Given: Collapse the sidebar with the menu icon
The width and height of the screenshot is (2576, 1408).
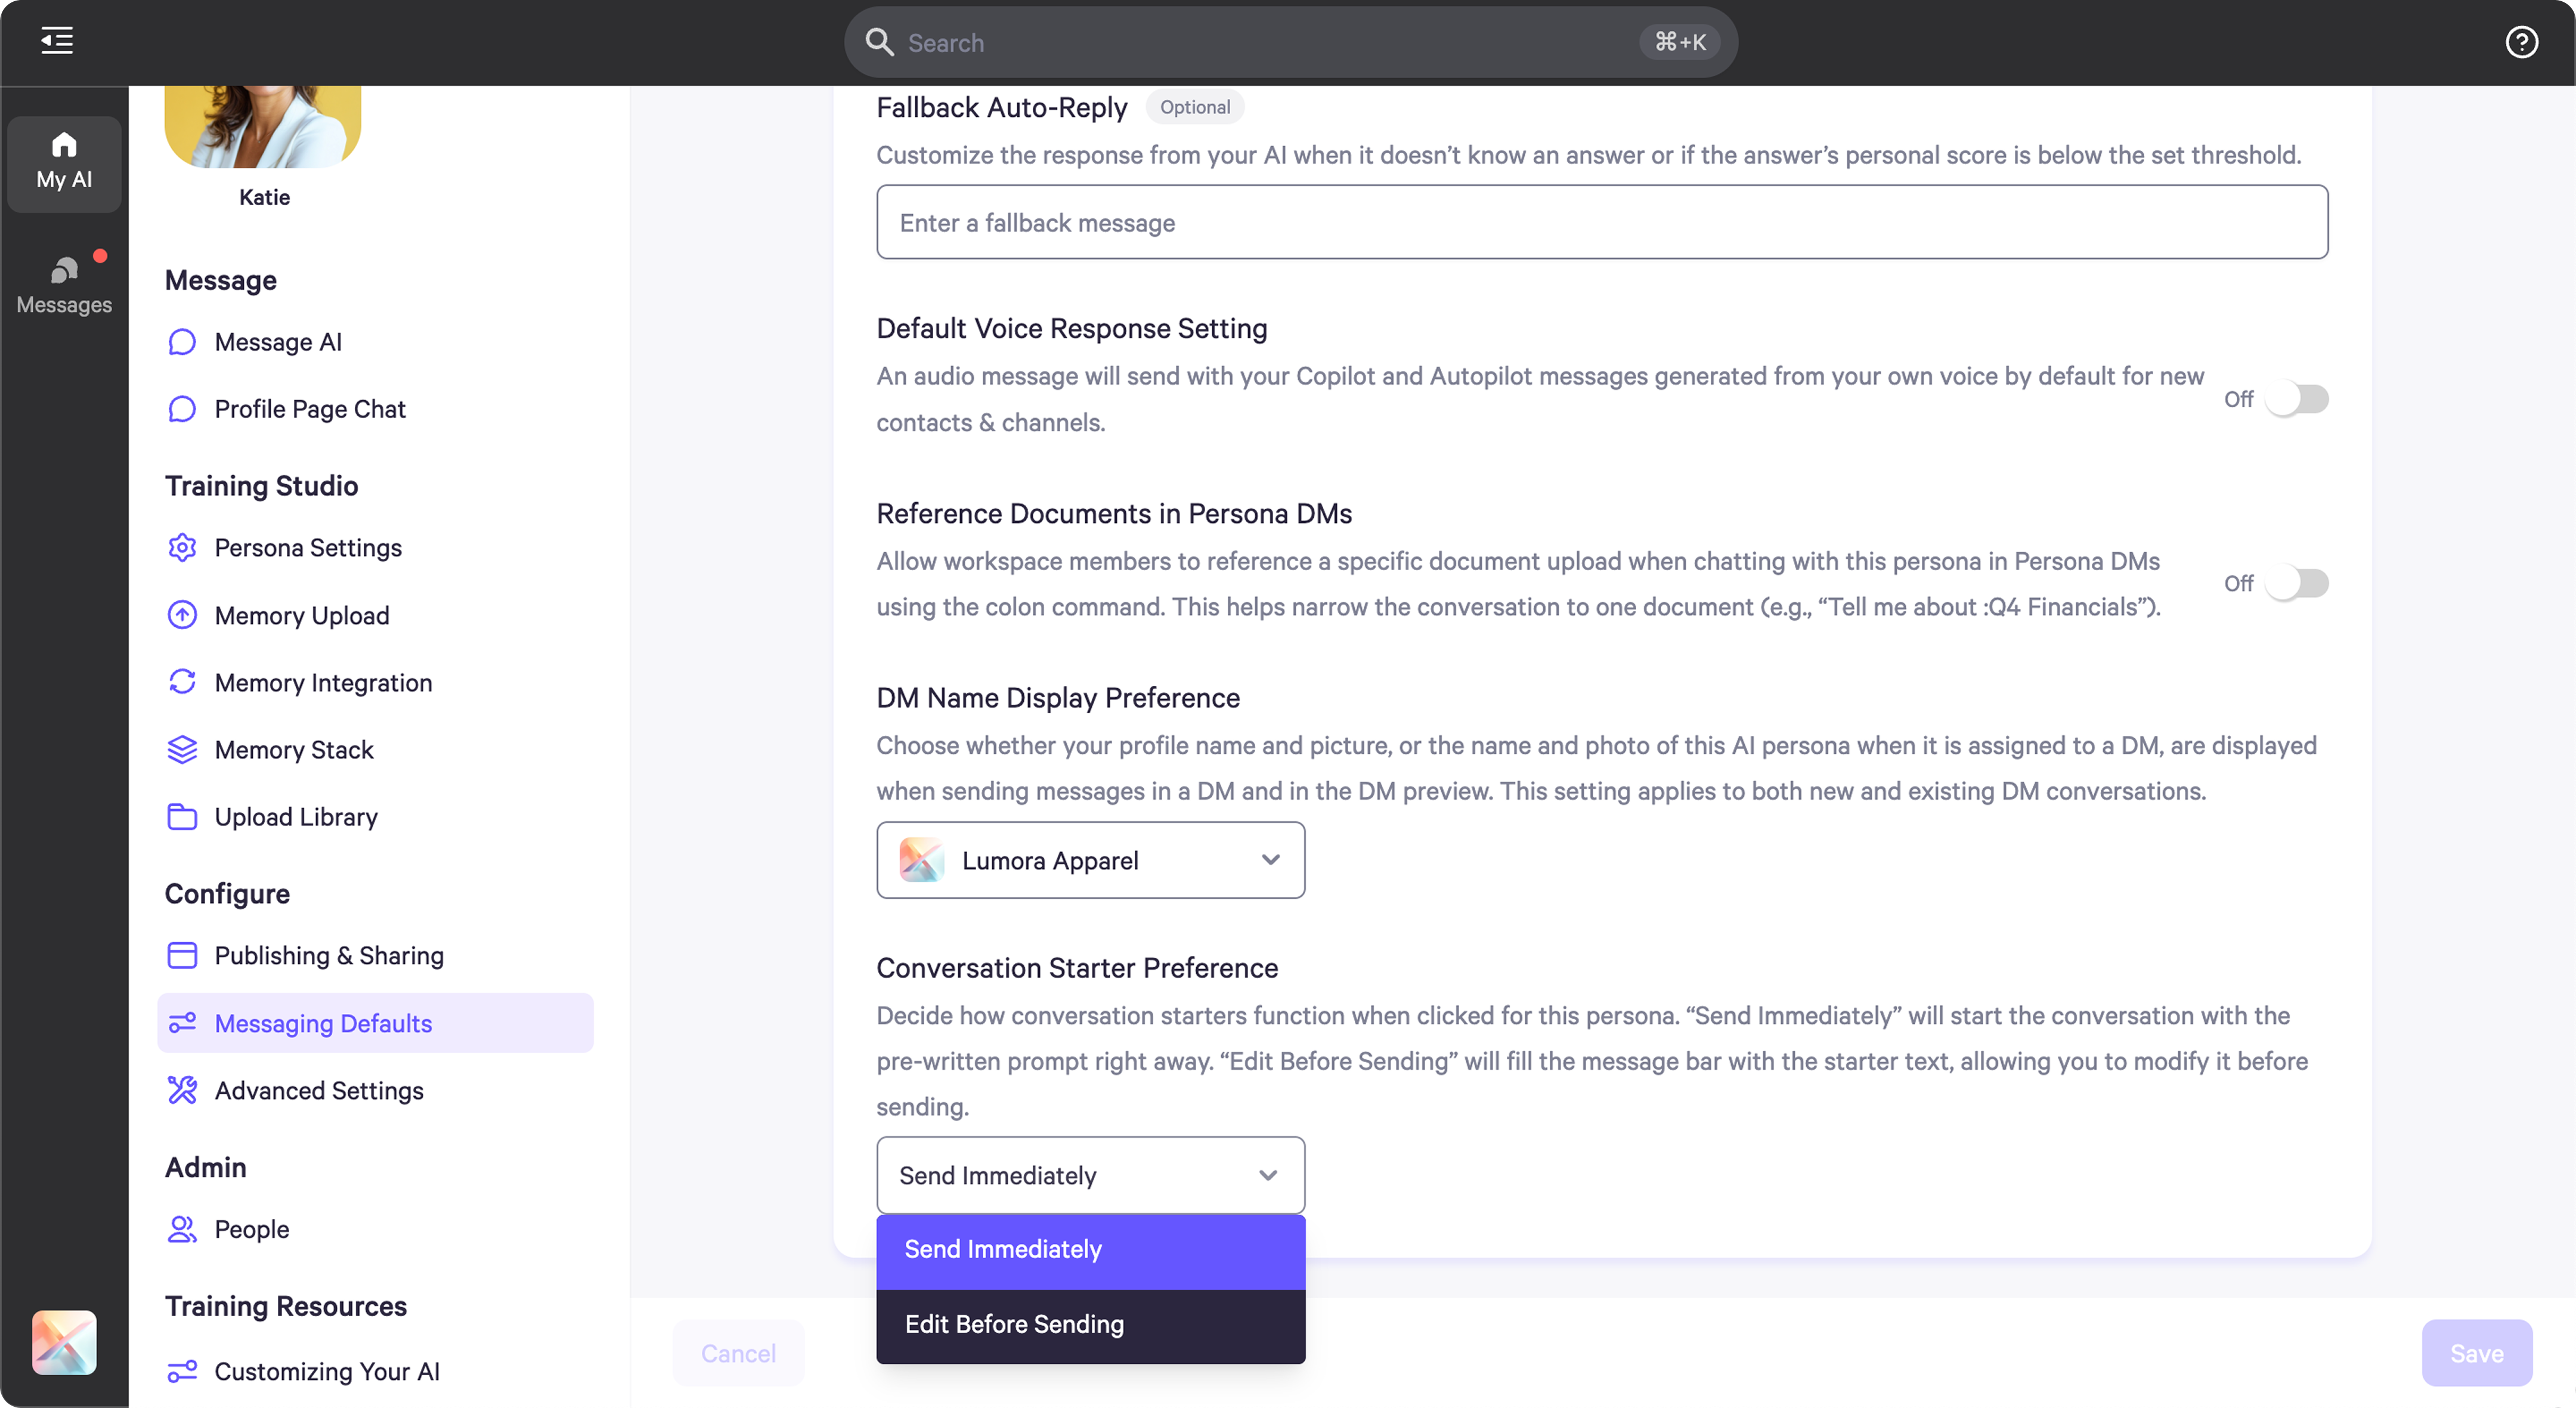Looking at the screenshot, I should tap(57, 41).
